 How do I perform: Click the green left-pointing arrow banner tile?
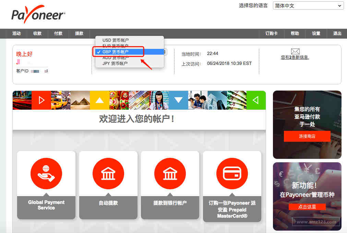tap(256, 100)
